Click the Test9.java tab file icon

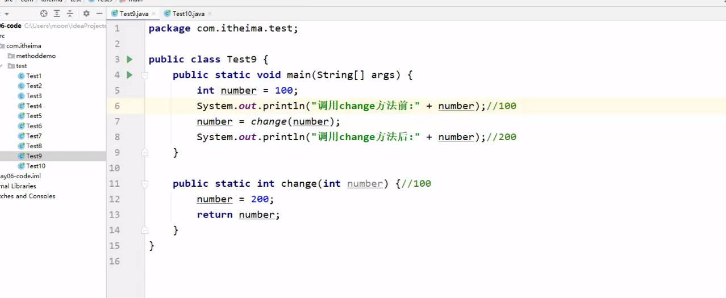[115, 14]
